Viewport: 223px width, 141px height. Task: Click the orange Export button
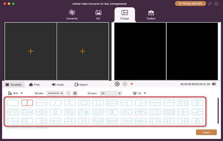point(206,132)
